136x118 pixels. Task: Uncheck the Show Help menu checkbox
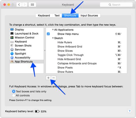[48, 34]
